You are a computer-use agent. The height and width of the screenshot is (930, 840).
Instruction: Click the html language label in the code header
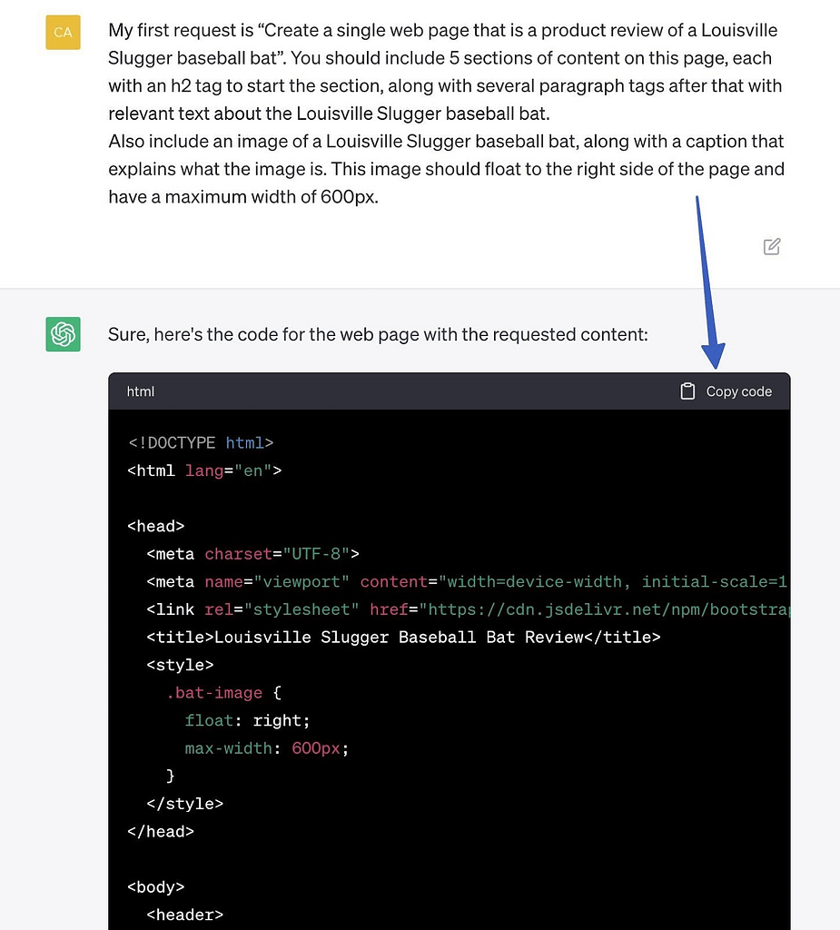tap(140, 391)
